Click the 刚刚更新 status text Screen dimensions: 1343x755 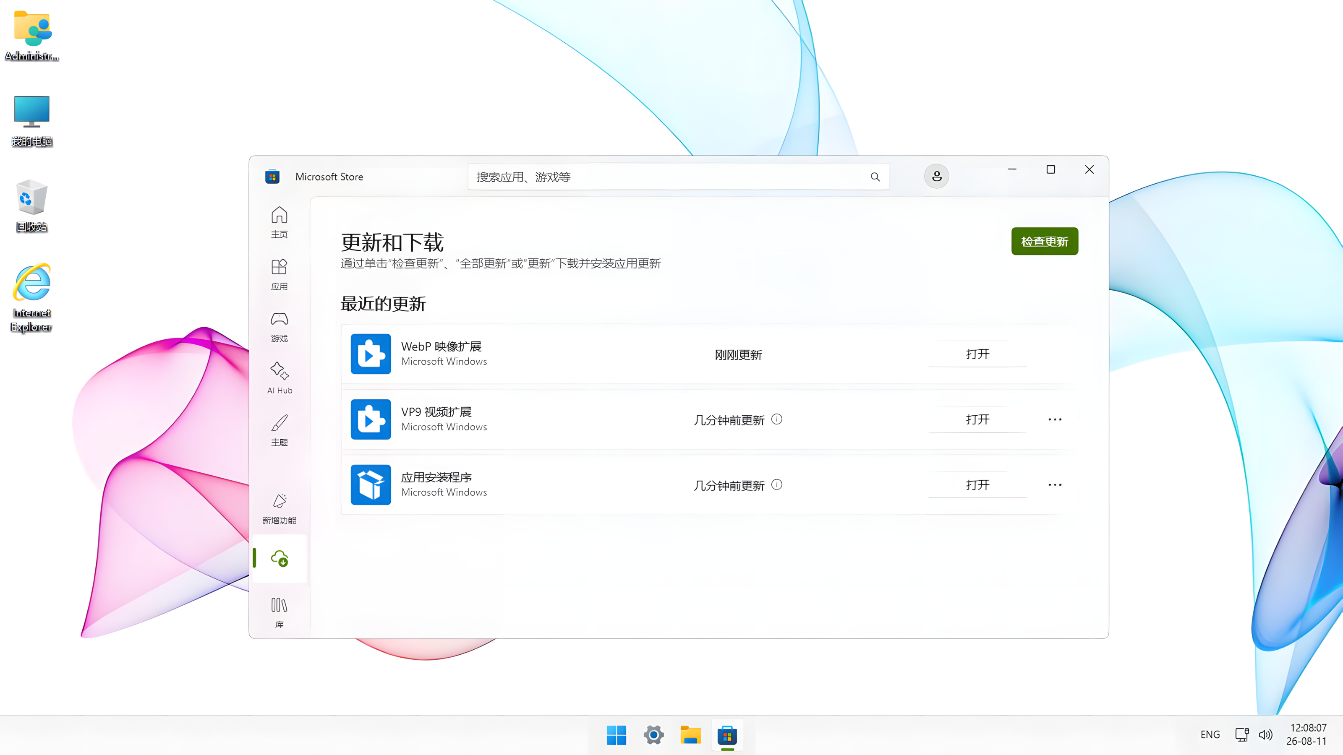tap(738, 355)
